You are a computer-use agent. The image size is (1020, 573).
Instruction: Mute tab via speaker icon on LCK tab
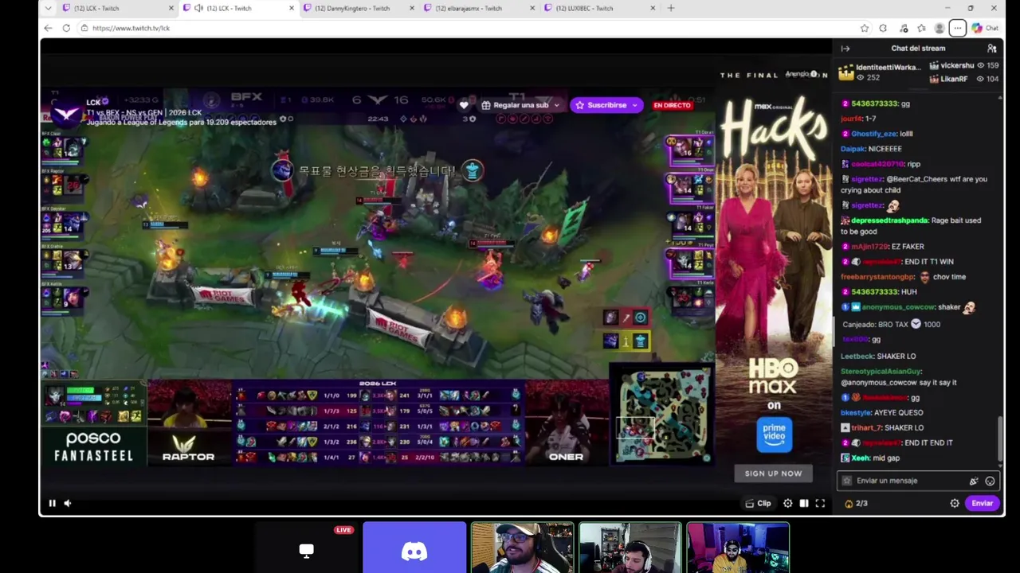coord(198,8)
